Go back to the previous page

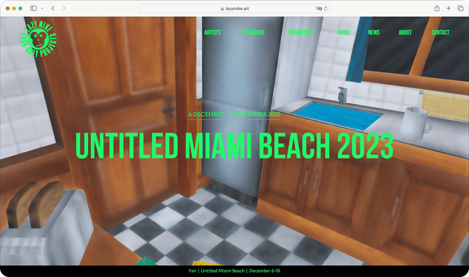(x=53, y=8)
